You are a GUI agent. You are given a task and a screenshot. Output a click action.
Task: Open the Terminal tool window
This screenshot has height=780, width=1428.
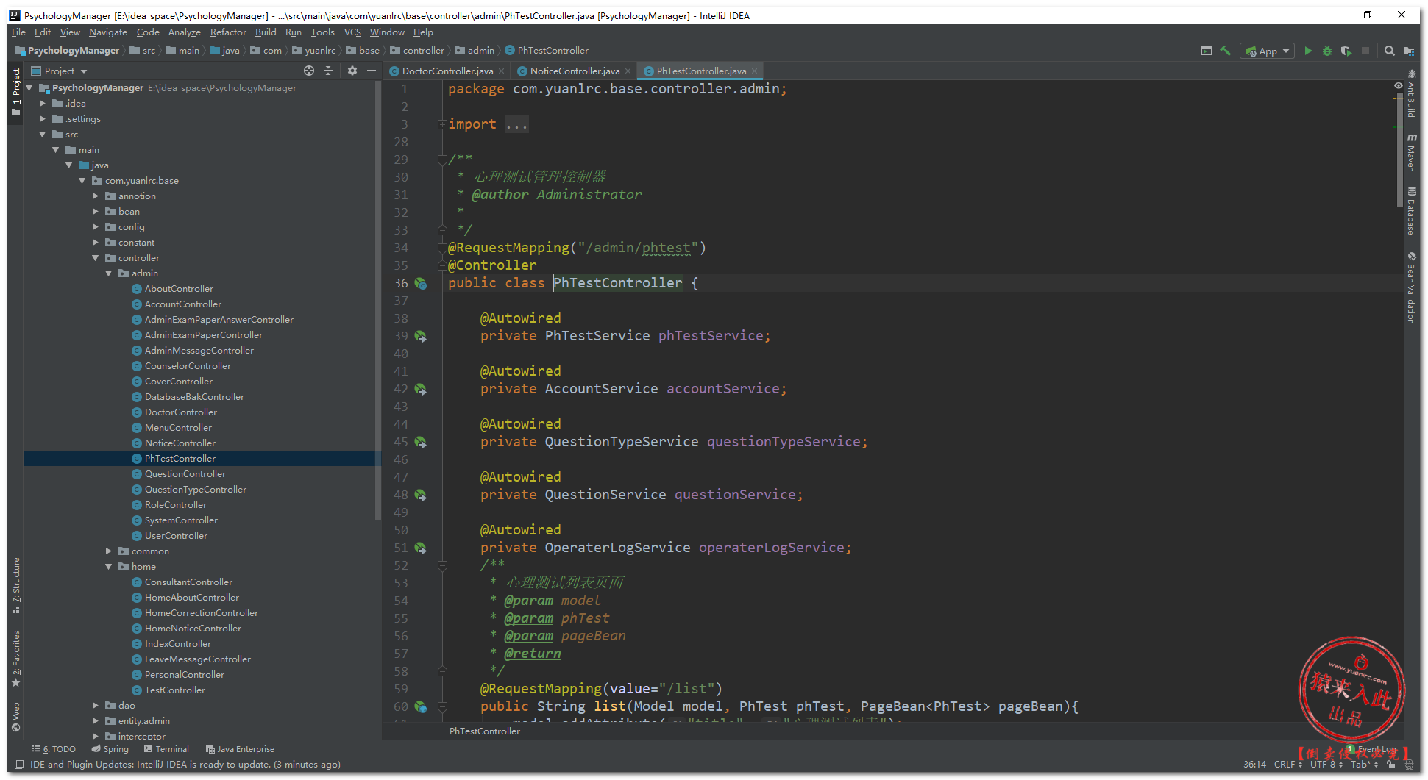coord(166,749)
